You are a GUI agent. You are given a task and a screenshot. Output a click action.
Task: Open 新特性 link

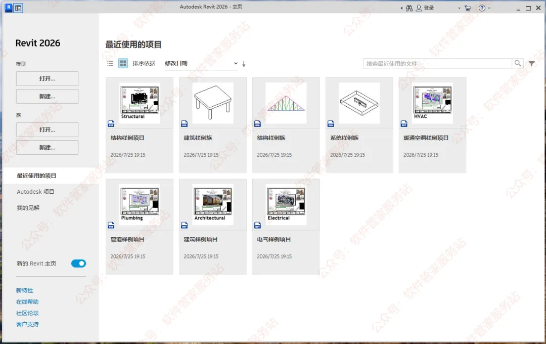24,290
